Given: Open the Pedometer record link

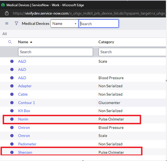Looking at the screenshot, I should coord(27,144).
